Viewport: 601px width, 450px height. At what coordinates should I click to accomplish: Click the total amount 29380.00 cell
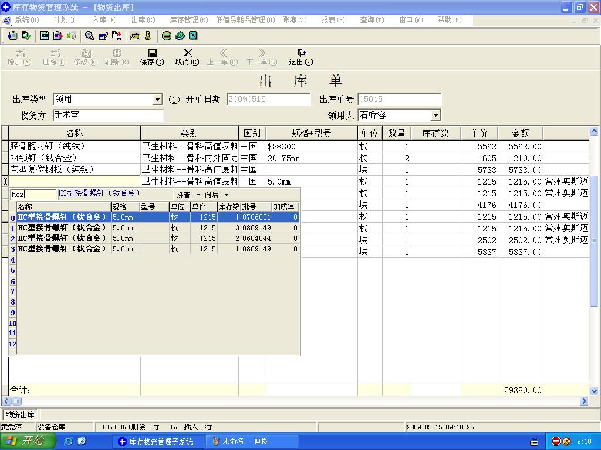tap(520, 390)
